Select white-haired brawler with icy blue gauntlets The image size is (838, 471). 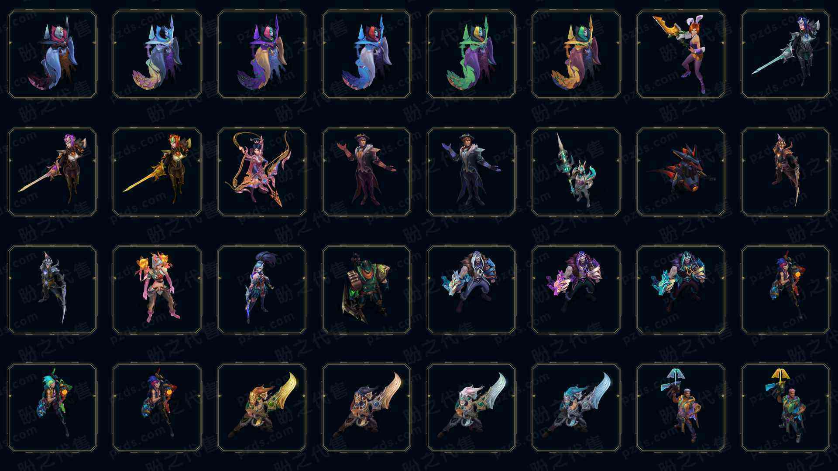pos(471,290)
